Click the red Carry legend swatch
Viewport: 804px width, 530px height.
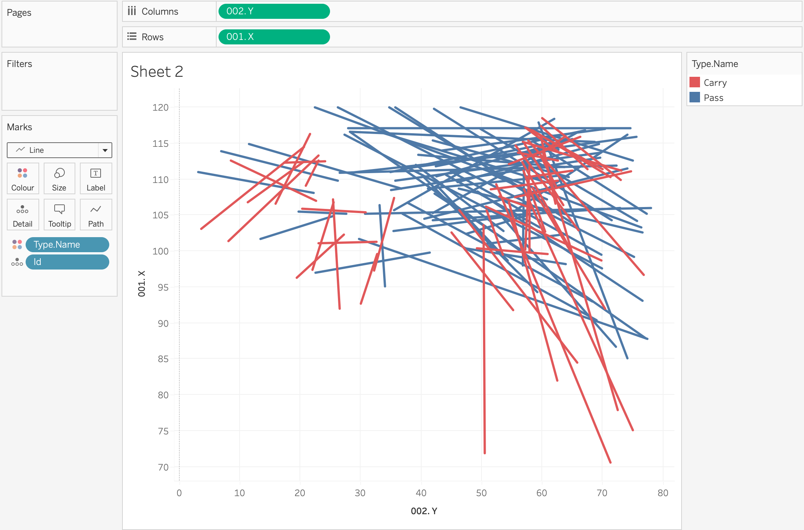694,82
